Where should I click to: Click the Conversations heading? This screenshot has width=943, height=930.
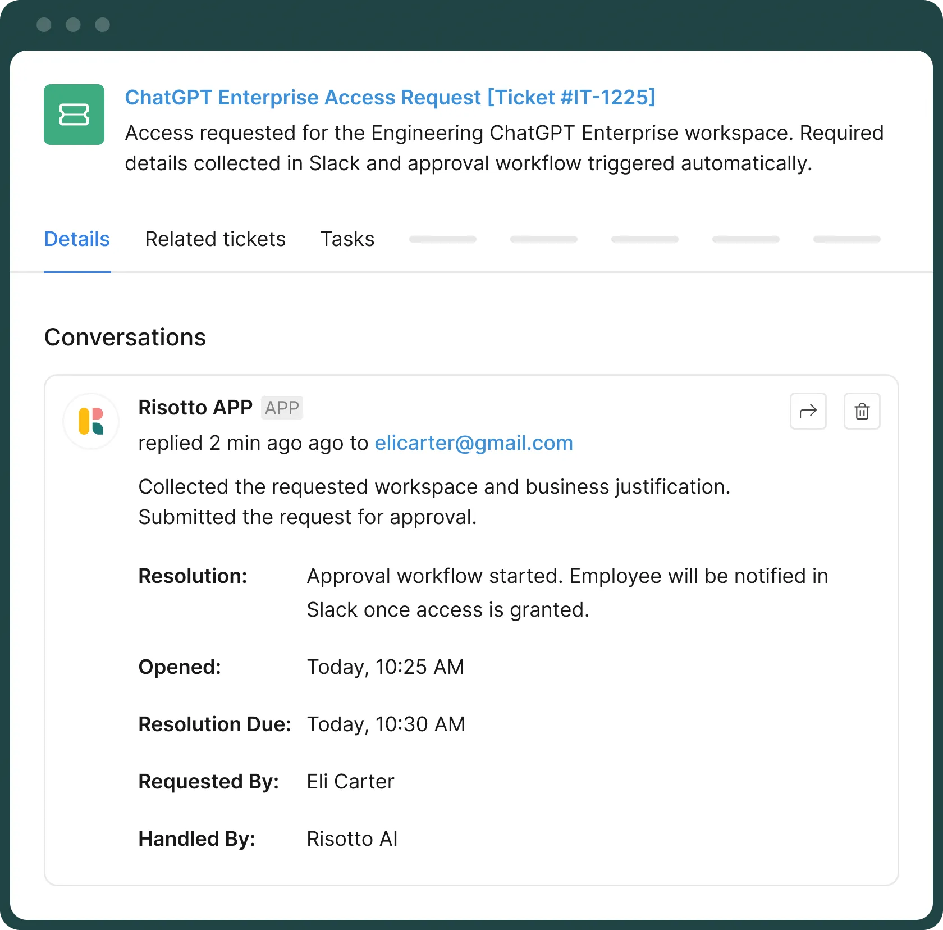pyautogui.click(x=125, y=337)
